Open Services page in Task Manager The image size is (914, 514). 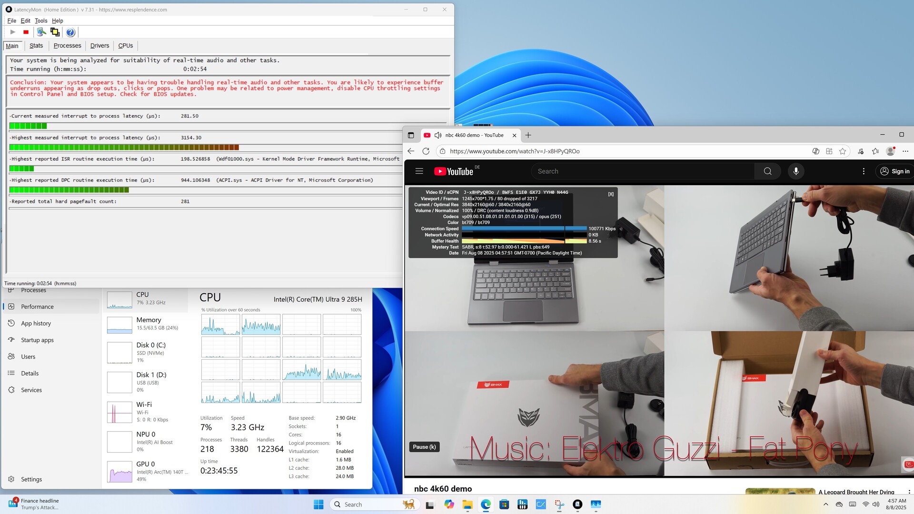tap(51, 390)
